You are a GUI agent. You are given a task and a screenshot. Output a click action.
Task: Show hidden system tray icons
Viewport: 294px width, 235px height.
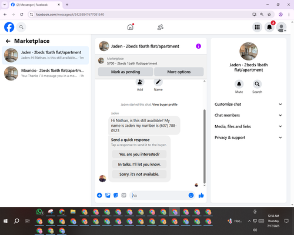coord(249,221)
